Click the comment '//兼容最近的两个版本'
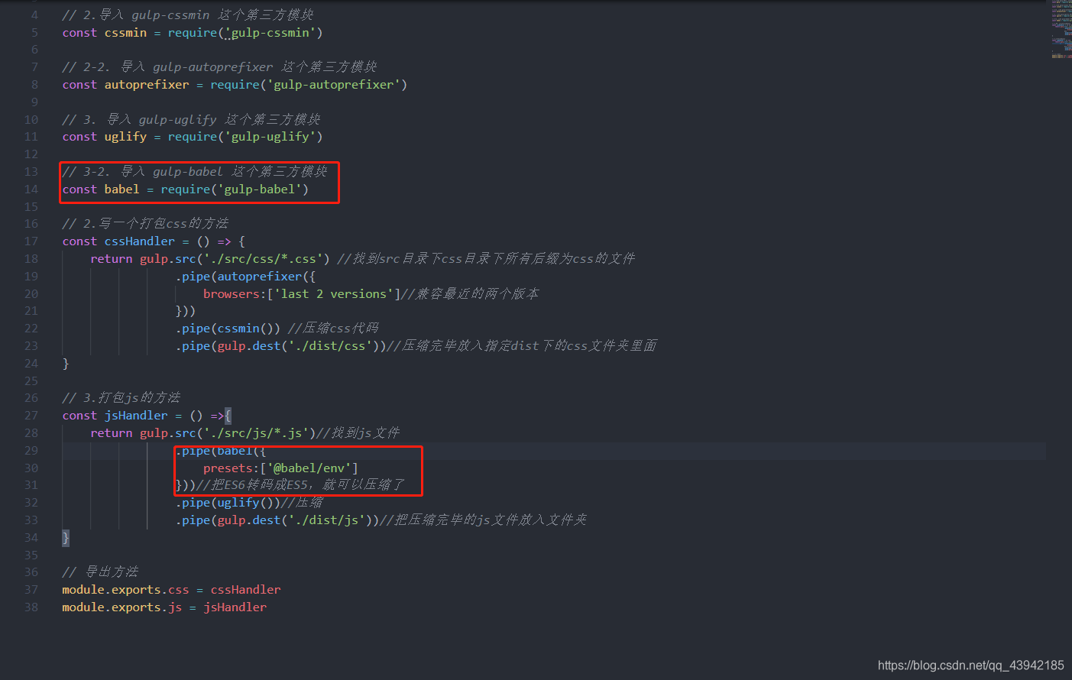Screen dimensions: 1072x680 tap(470, 294)
